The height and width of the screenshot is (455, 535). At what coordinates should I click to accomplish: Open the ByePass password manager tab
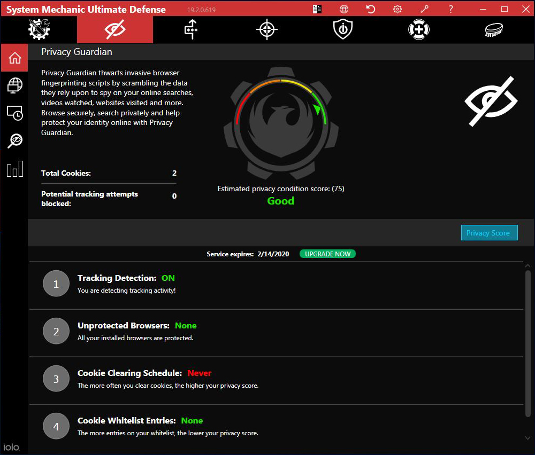[191, 29]
